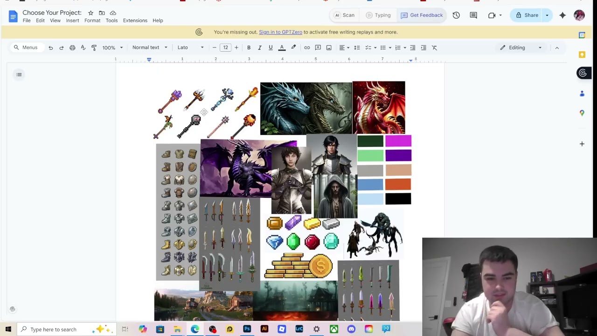Viewport: 597px width, 336px height.
Task: Open the highlight color picker
Action: click(293, 48)
